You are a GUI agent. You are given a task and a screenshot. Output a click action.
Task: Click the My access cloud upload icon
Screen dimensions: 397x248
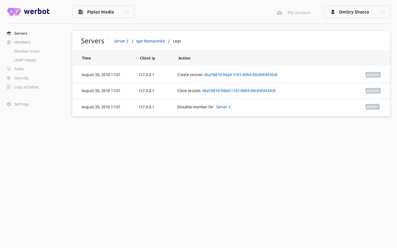point(280,12)
